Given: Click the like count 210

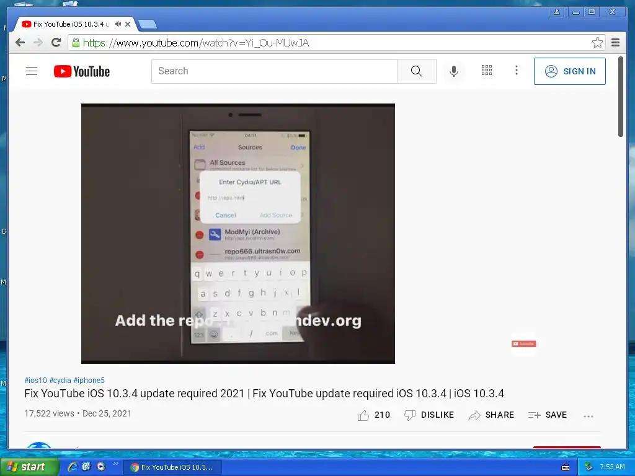Looking at the screenshot, I should coord(382,415).
